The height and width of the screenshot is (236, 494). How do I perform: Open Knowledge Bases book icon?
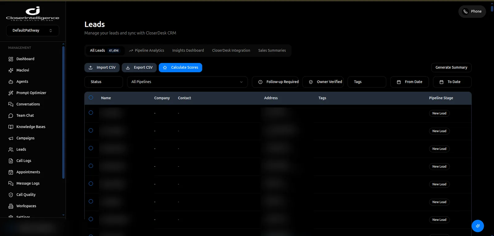point(11,127)
